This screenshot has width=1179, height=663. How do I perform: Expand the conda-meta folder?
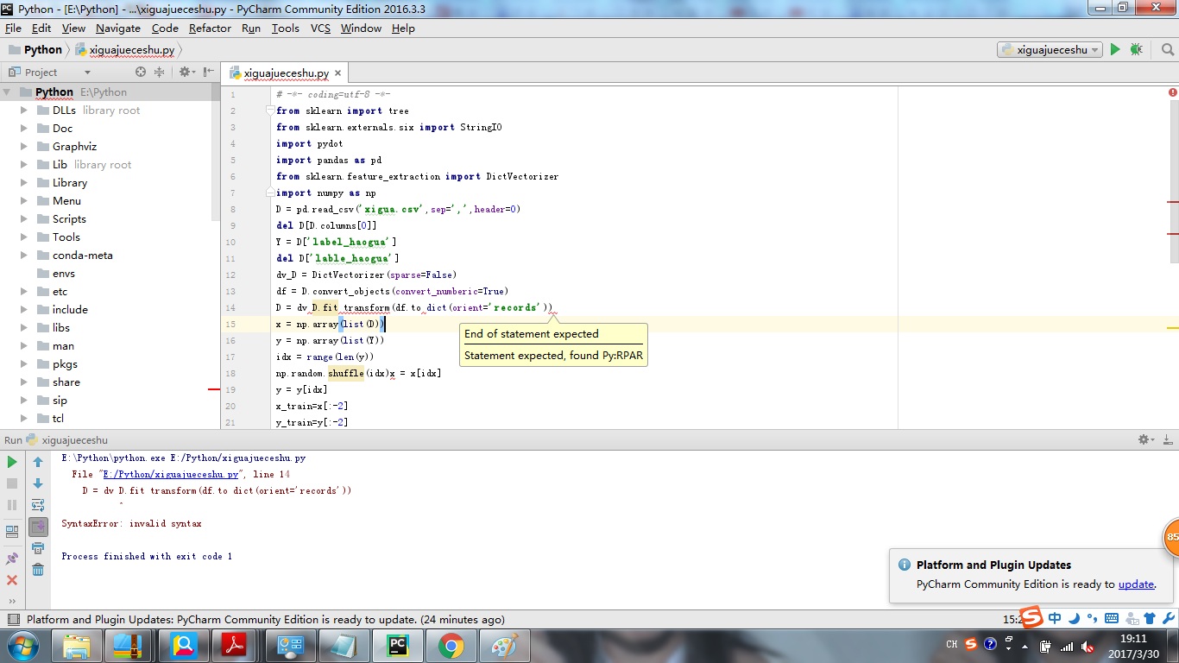[x=25, y=255]
